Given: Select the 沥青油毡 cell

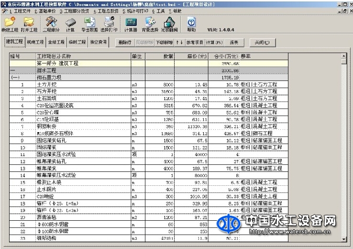Looking at the screenshot, I should (x=83, y=217).
